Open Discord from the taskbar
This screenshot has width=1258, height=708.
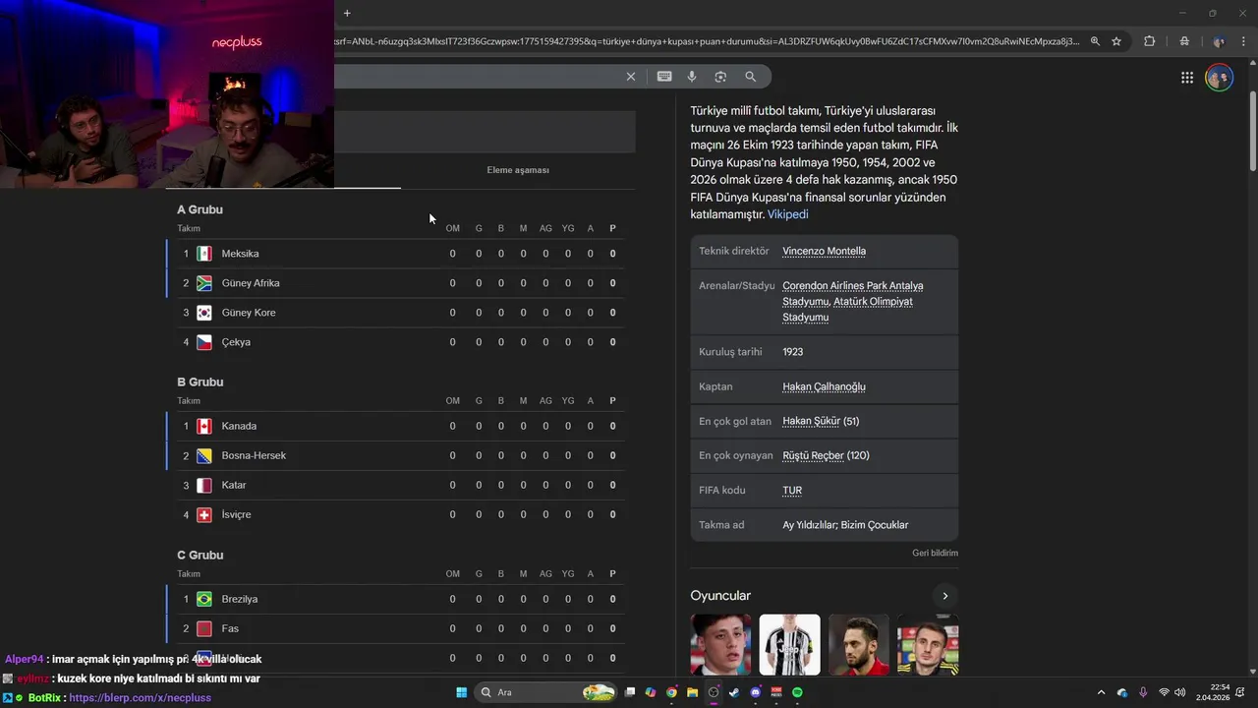[755, 692]
